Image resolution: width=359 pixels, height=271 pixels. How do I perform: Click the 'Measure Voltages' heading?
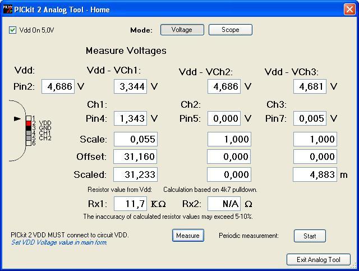coord(126,50)
